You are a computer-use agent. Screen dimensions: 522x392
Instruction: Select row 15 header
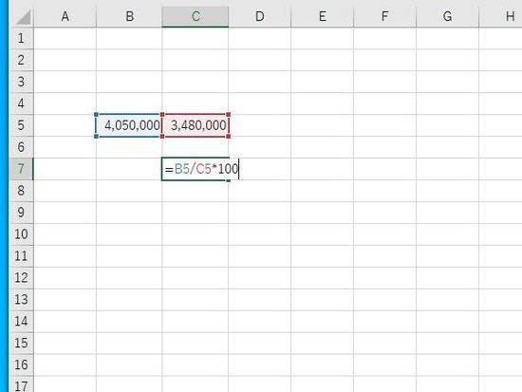(21, 343)
